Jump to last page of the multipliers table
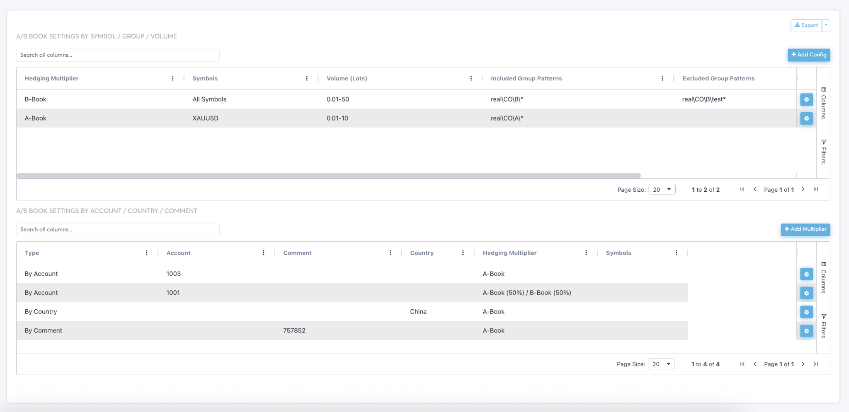 pyautogui.click(x=815, y=364)
